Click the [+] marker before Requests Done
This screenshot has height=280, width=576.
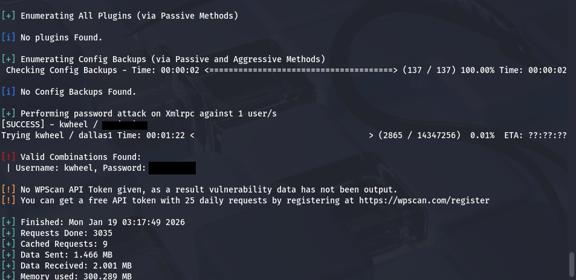click(8, 233)
